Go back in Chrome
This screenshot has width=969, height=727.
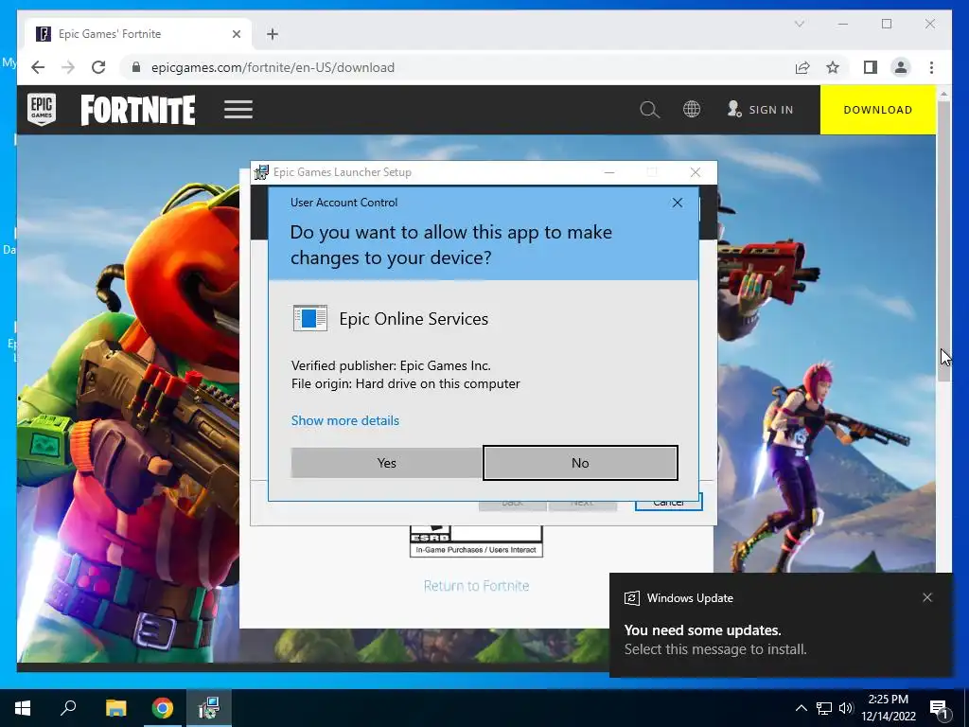coord(38,67)
